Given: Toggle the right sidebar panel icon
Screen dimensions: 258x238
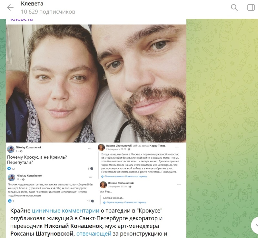Looking at the screenshot, I should [251, 7].
